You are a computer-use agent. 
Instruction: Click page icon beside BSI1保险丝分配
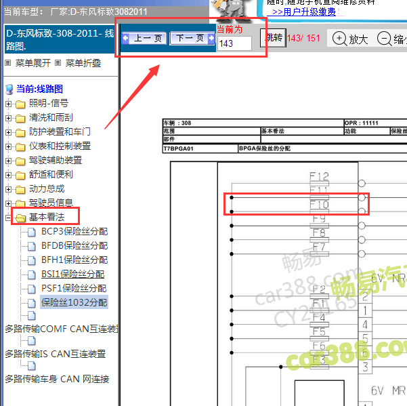click(32, 275)
